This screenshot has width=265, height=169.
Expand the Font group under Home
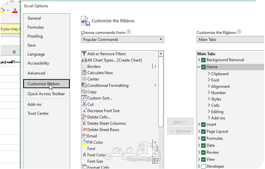click(209, 80)
